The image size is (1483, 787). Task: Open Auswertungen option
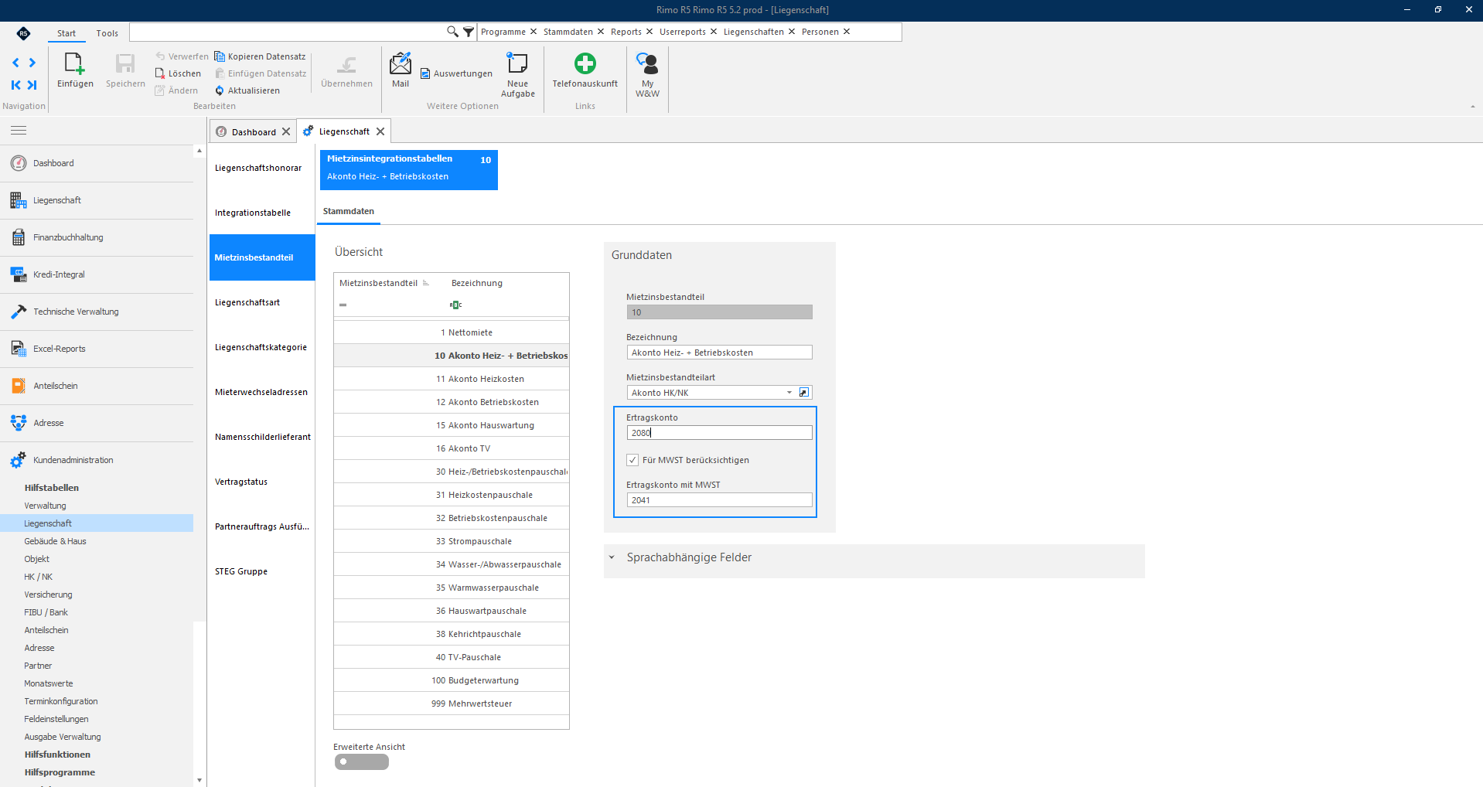(456, 73)
